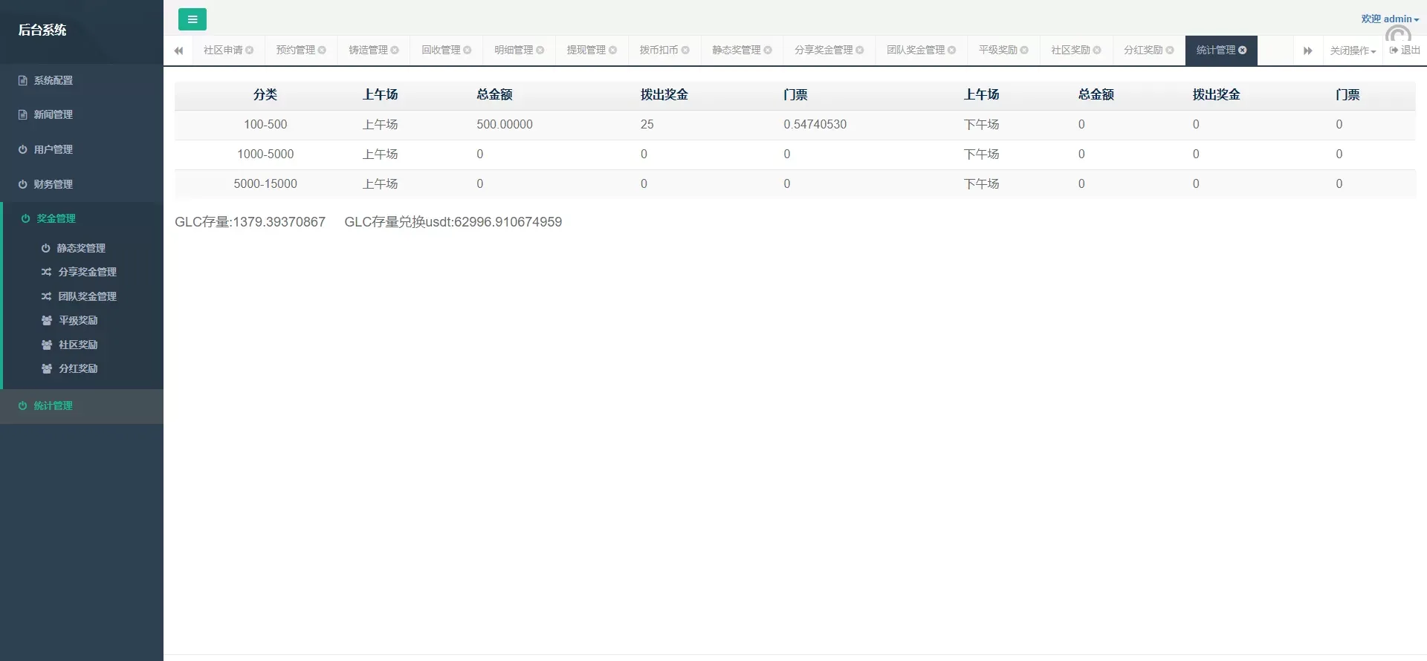Open 社区奖励 in the sidebar submenu

pos(78,345)
